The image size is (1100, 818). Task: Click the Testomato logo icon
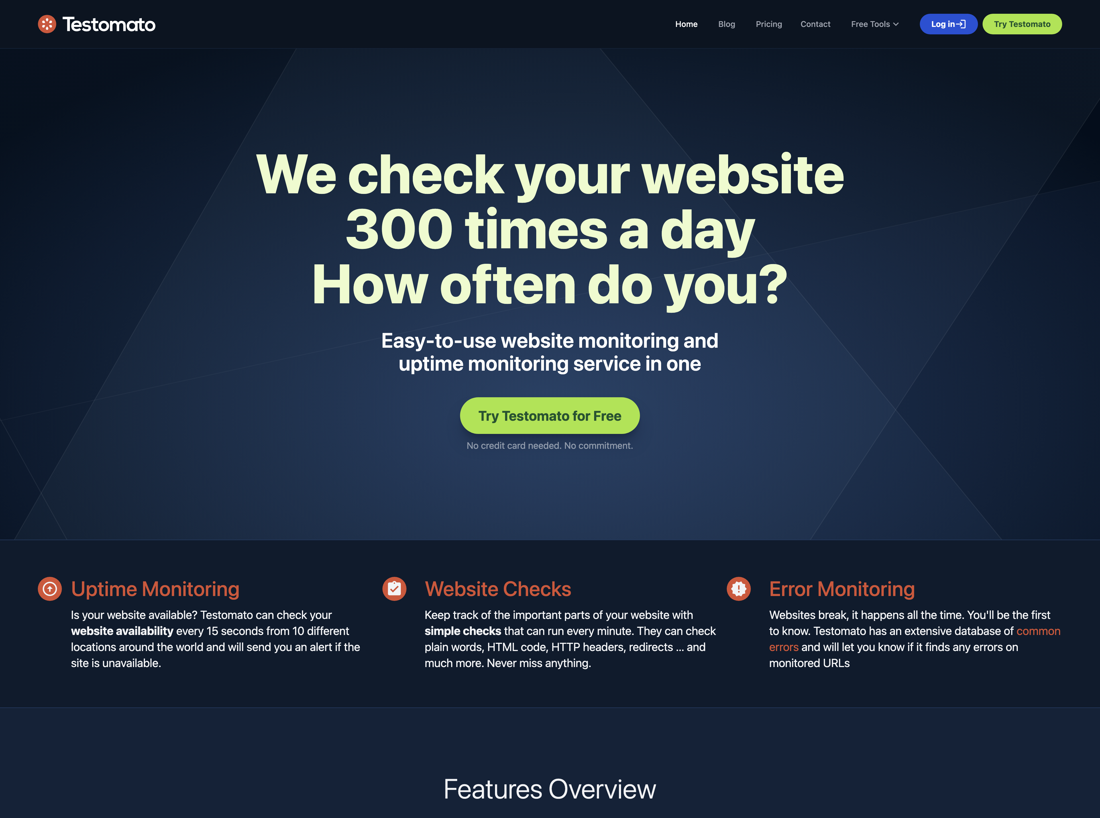tap(47, 23)
